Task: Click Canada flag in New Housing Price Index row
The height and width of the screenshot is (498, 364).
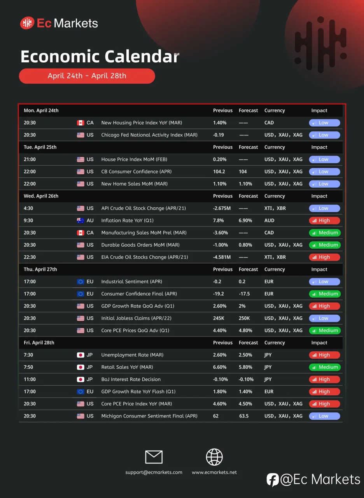Action: (x=80, y=123)
